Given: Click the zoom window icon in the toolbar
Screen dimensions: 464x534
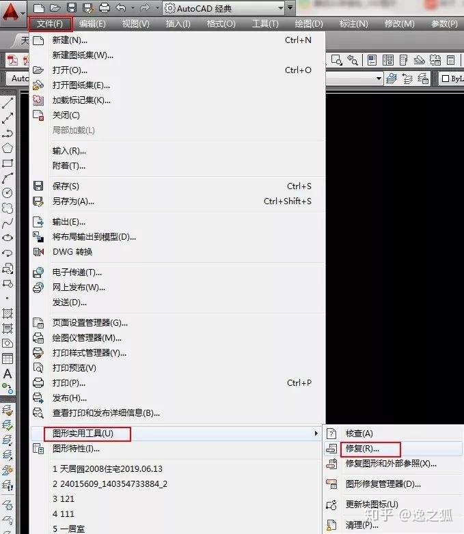Looking at the screenshot, I should [x=336, y=60].
